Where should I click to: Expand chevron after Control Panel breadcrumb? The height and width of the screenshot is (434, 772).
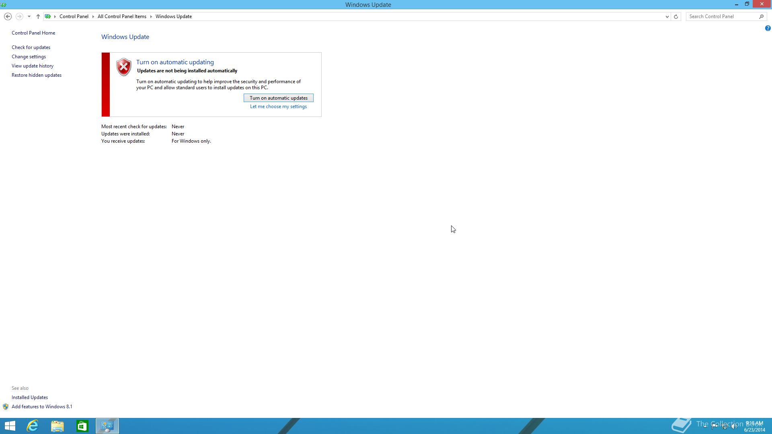coord(93,16)
